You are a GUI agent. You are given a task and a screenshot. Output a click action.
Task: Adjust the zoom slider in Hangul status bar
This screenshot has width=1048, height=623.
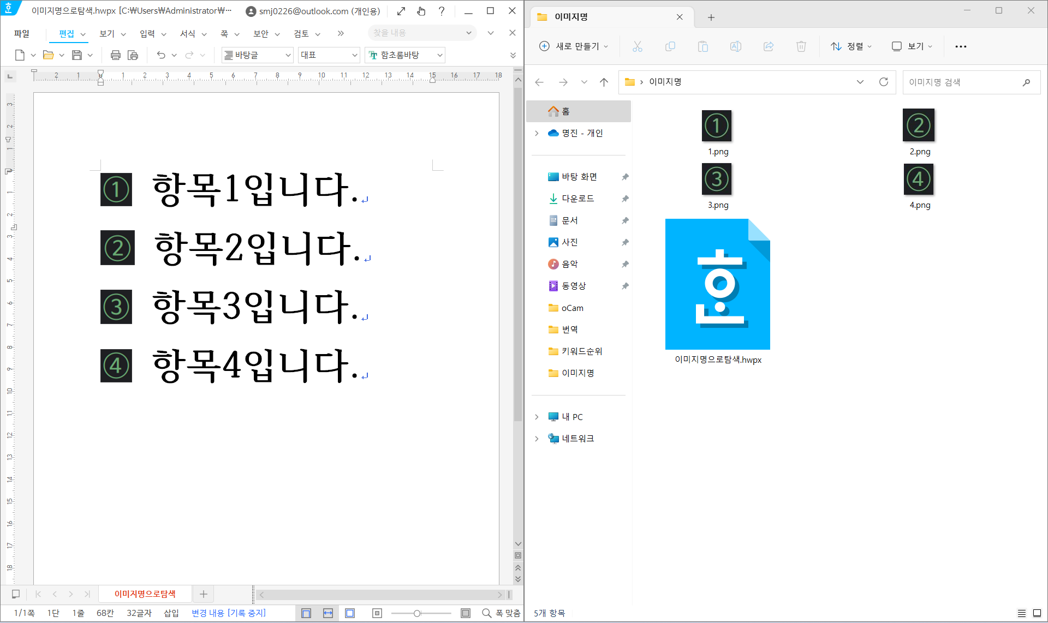[417, 613]
